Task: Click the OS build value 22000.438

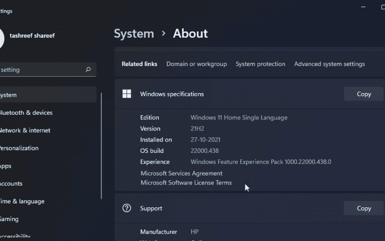Action: click(205, 151)
